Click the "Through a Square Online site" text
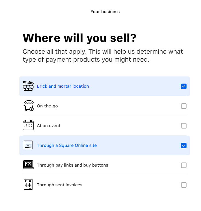The image size is (201, 211). click(x=67, y=146)
